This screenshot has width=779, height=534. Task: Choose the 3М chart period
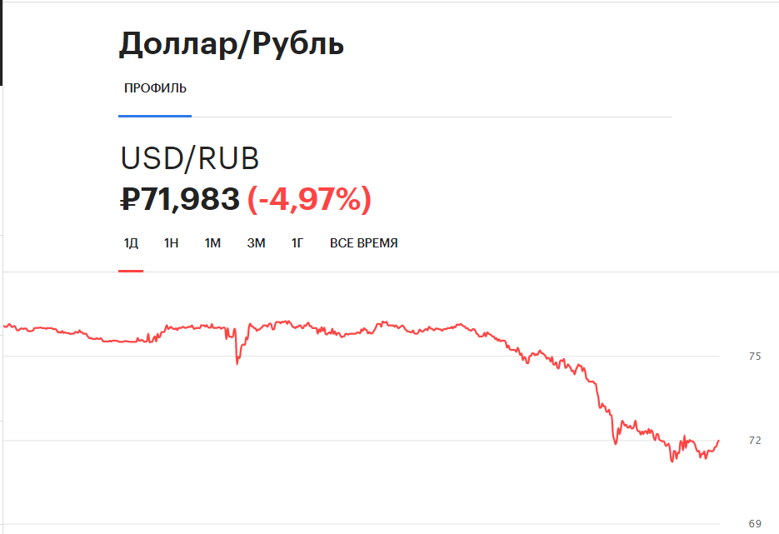pos(256,243)
